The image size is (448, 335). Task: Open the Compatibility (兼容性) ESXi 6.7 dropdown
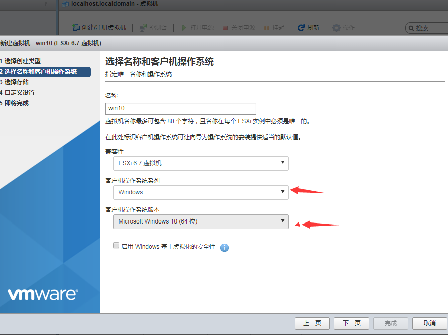click(200, 163)
